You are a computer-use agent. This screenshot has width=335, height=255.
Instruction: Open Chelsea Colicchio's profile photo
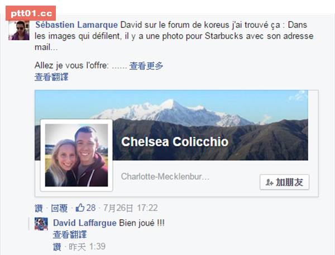[x=76, y=155]
